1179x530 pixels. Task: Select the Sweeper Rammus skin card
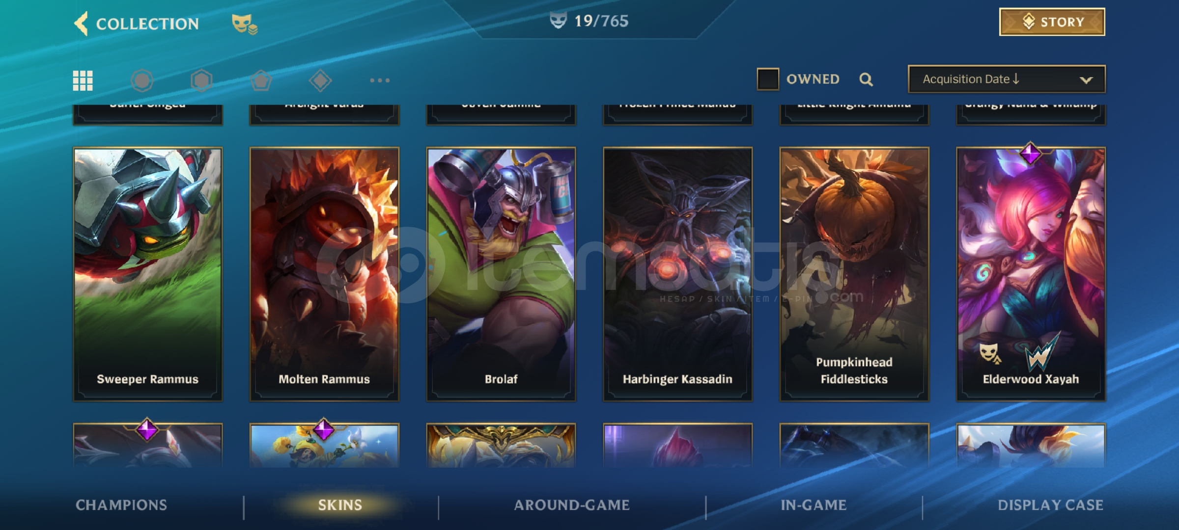coord(148,274)
